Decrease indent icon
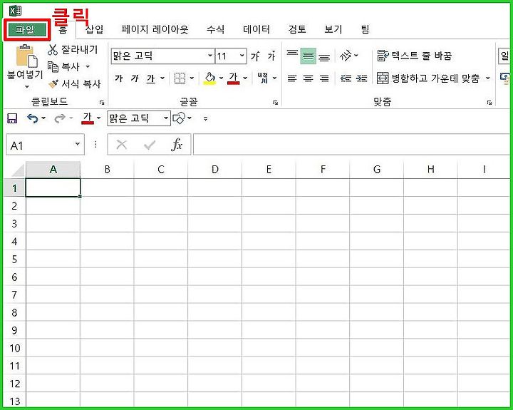 point(346,78)
